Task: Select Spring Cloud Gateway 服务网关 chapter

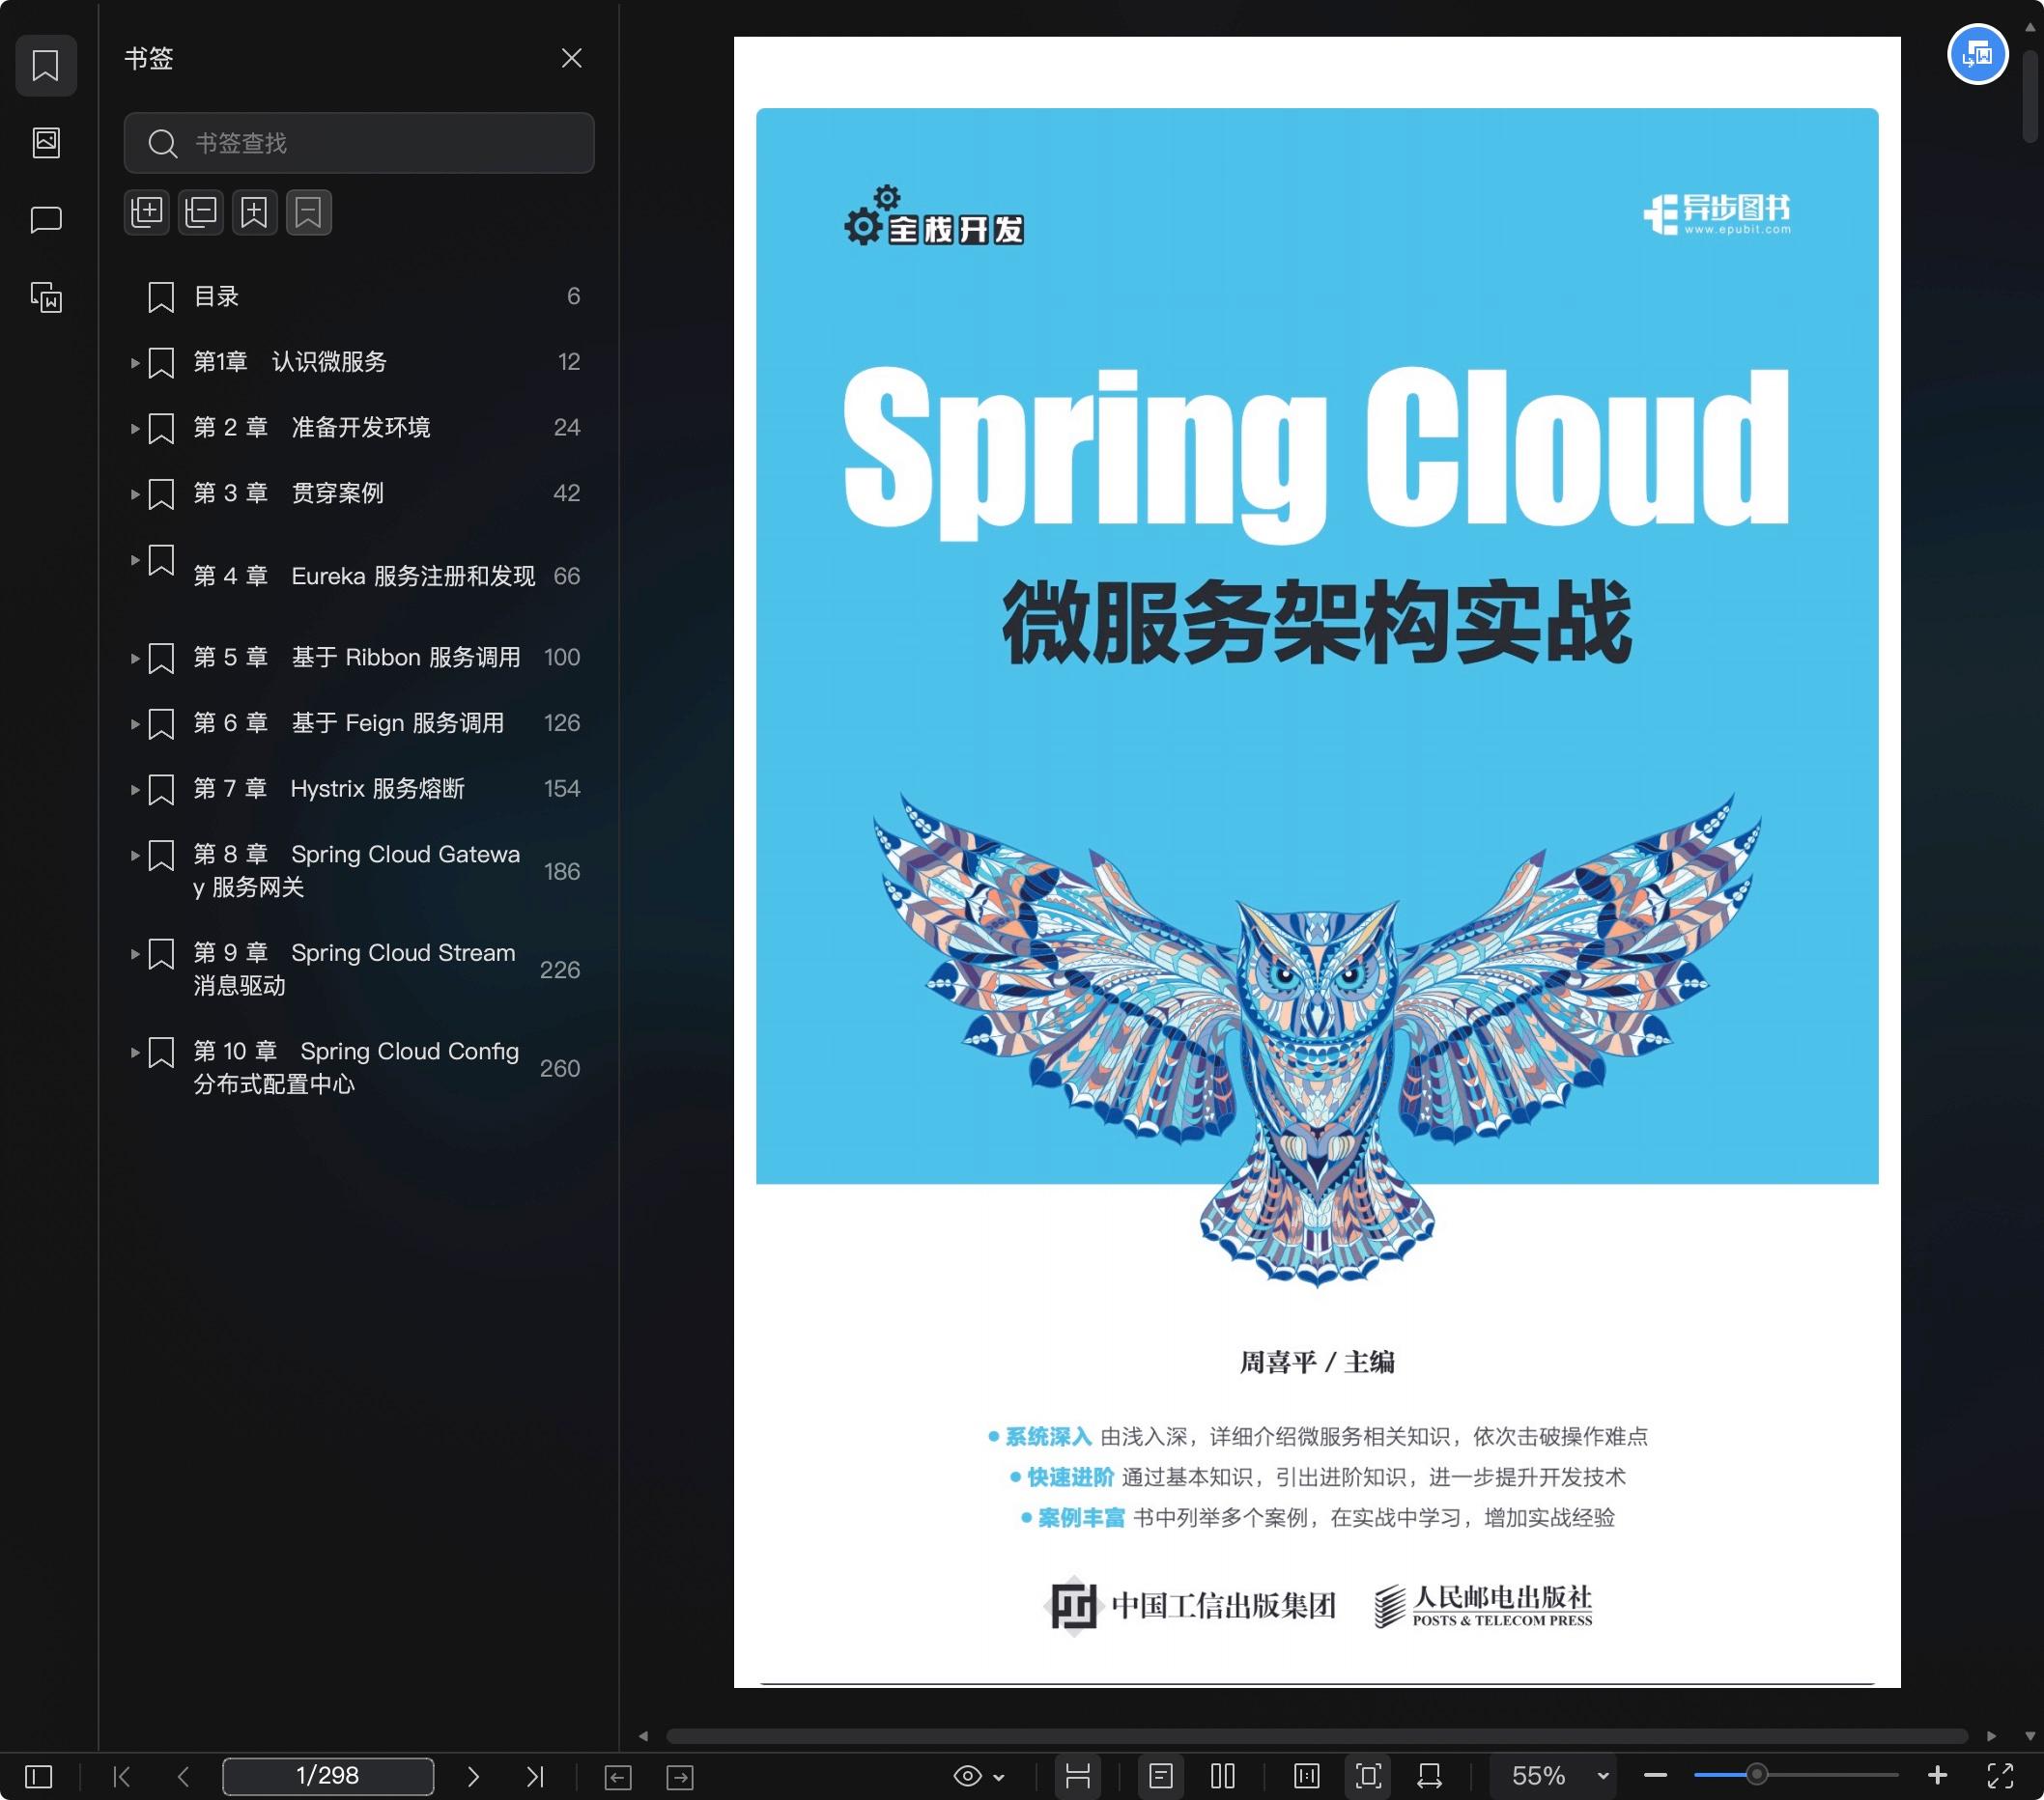Action: [x=357, y=870]
